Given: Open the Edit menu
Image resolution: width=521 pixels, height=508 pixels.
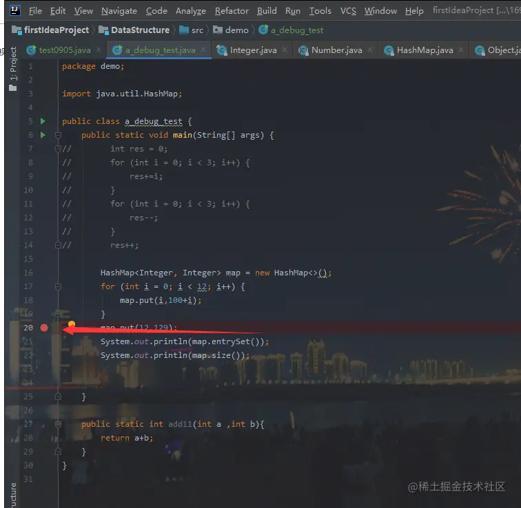Looking at the screenshot, I should pyautogui.click(x=58, y=11).
